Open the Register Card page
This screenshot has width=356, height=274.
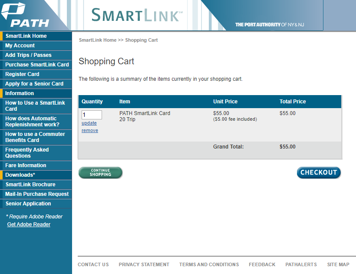click(x=36, y=74)
